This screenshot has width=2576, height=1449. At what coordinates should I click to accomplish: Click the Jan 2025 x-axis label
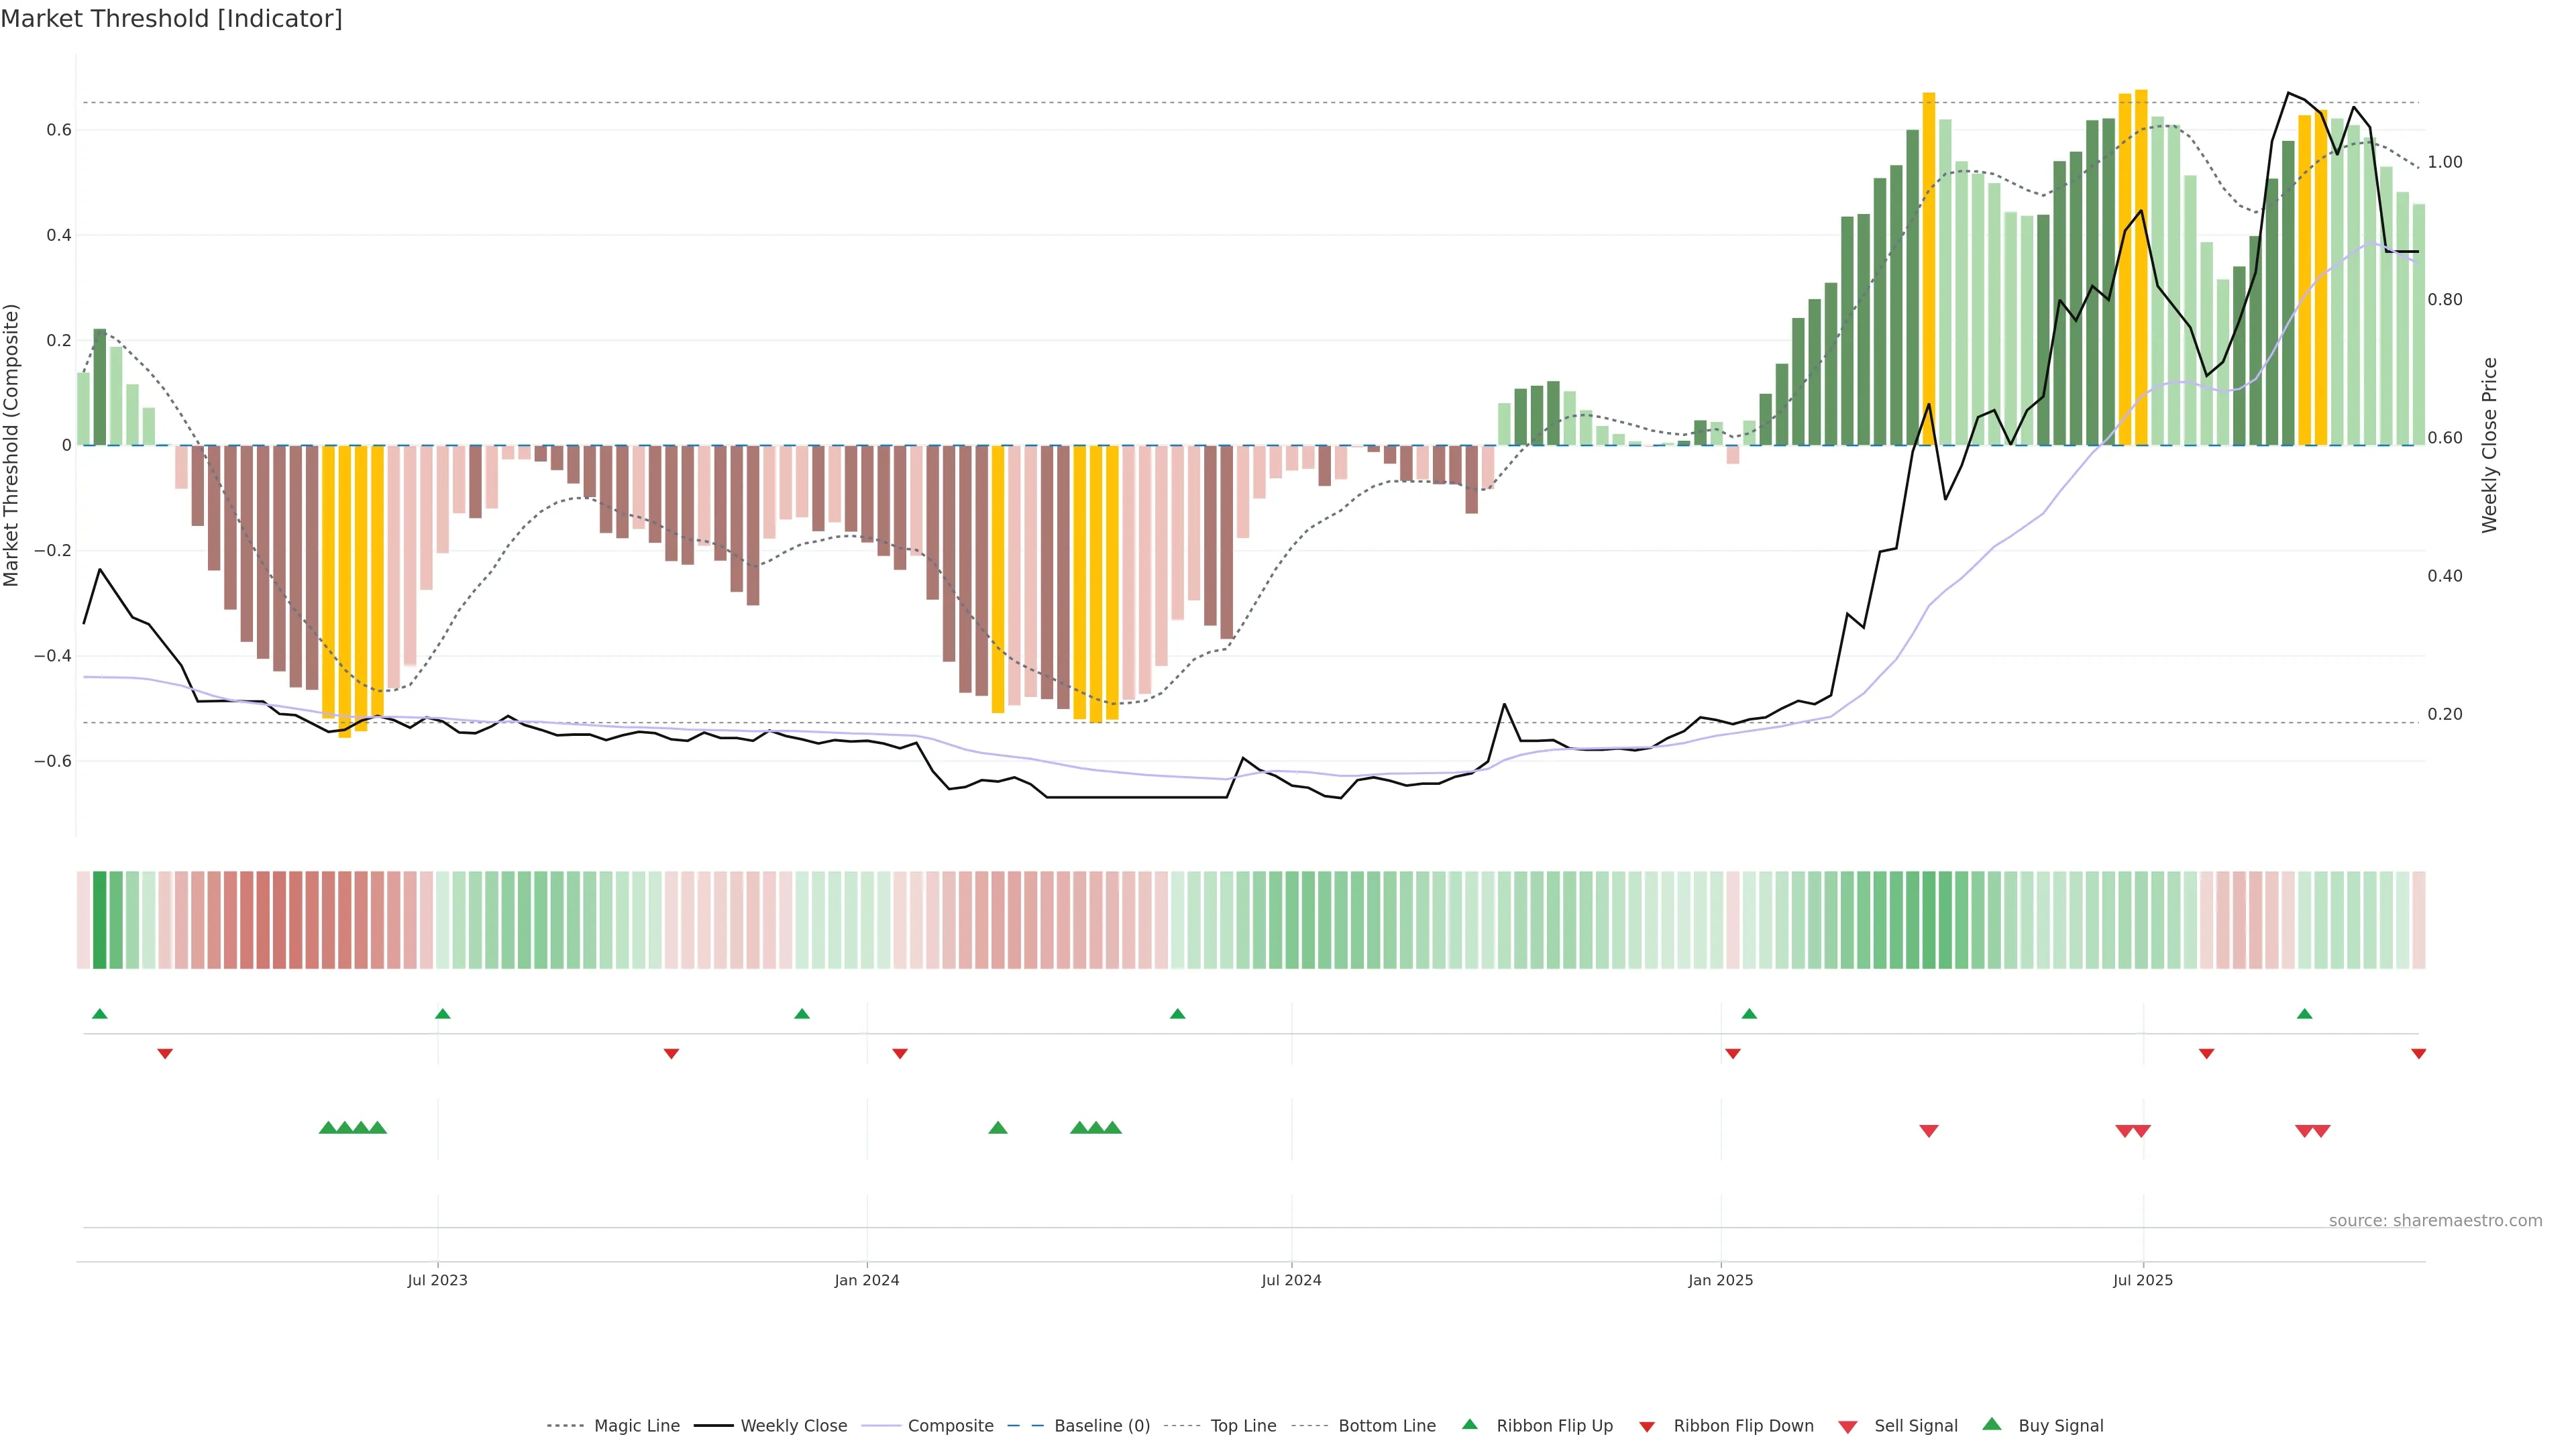pyautogui.click(x=1720, y=1280)
